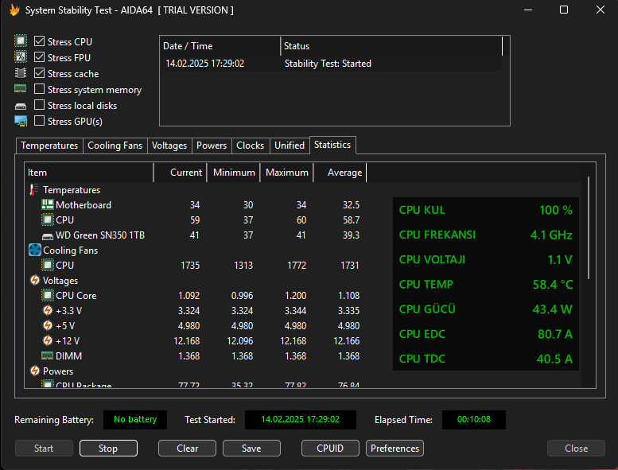Click the system memory RAM icon
Viewport: 618px width, 470px height.
(21, 88)
